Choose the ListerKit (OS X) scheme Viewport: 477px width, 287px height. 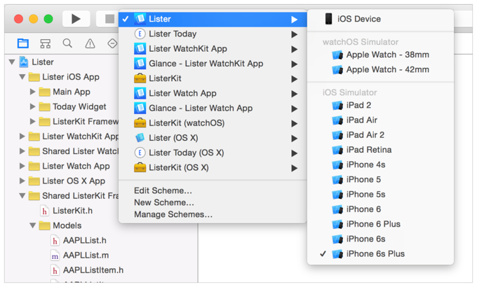click(x=213, y=168)
